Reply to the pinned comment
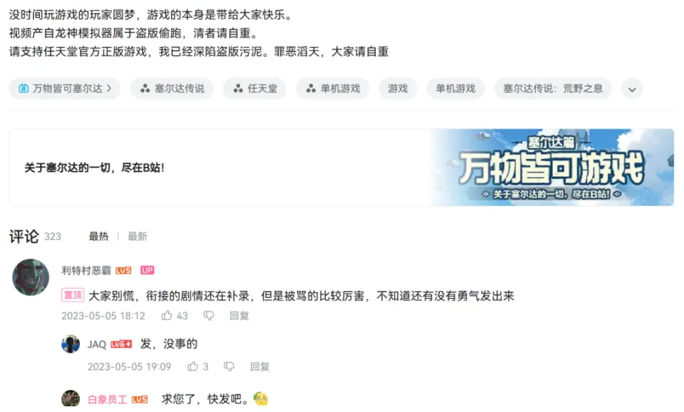The width and height of the screenshot is (684, 412). 239,316
